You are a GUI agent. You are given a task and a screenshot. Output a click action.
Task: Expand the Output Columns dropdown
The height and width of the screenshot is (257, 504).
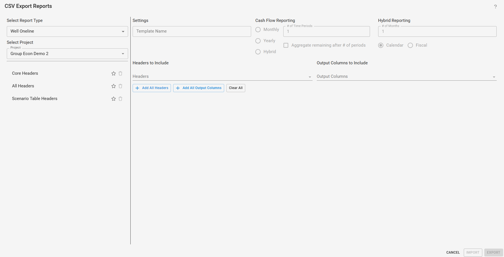tap(406, 77)
